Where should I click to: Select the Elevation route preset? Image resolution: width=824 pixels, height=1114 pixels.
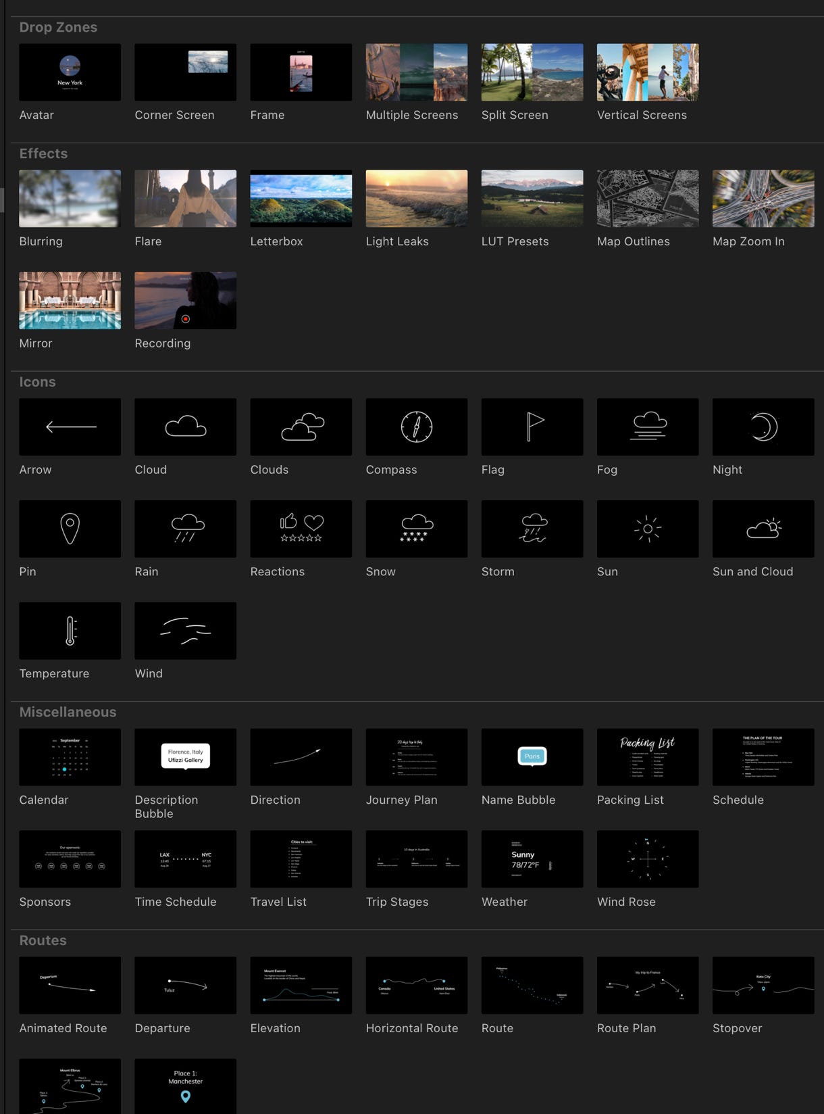pyautogui.click(x=301, y=985)
